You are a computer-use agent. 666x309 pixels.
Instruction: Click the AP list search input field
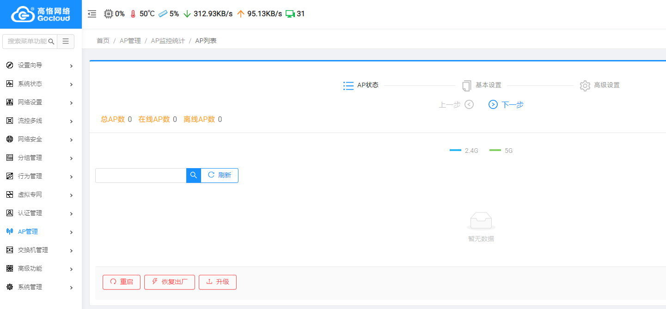pyautogui.click(x=141, y=176)
